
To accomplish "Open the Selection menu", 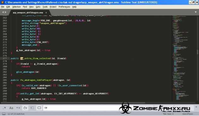I will [x=16, y=7].
